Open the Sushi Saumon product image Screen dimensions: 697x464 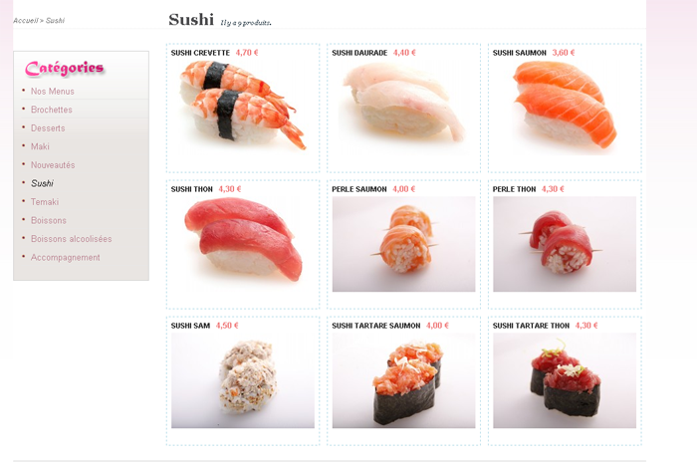click(565, 108)
